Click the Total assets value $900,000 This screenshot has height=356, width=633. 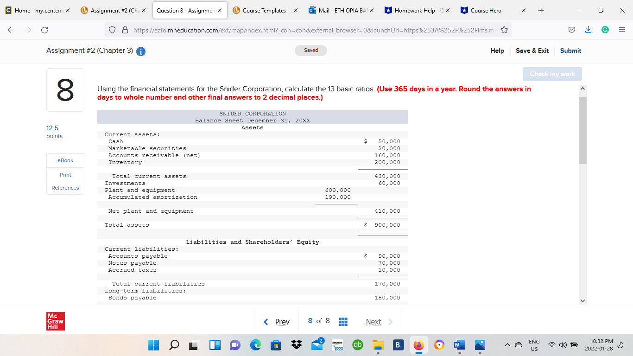[x=382, y=225]
